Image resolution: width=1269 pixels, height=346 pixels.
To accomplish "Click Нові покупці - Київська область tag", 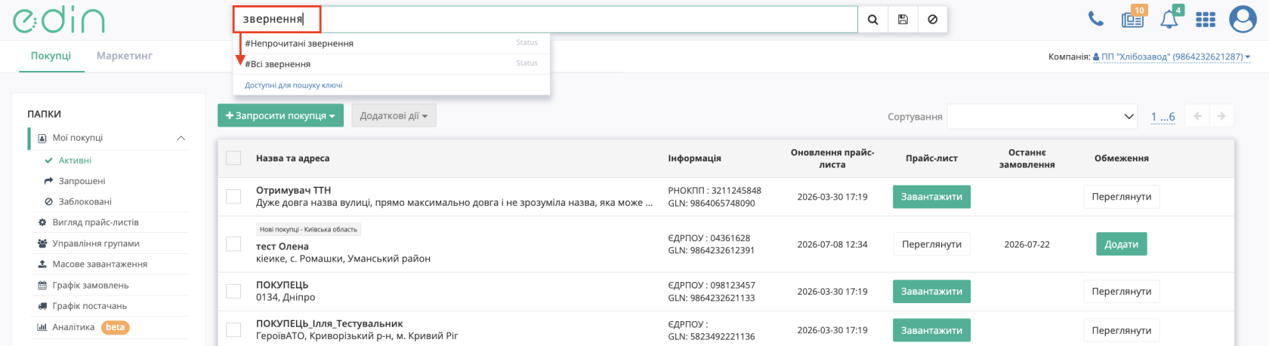I will click(308, 229).
